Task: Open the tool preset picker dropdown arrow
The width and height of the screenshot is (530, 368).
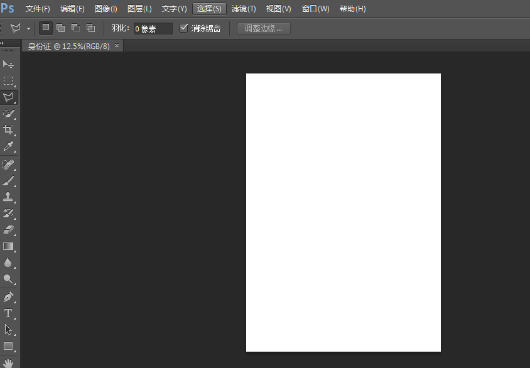Action: coord(29,28)
